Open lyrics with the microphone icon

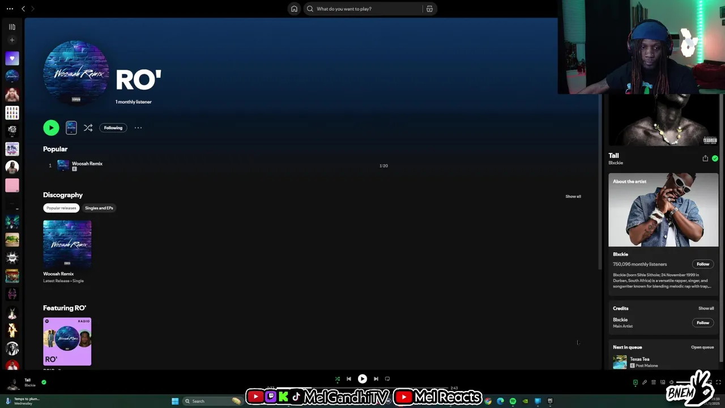tap(645, 382)
